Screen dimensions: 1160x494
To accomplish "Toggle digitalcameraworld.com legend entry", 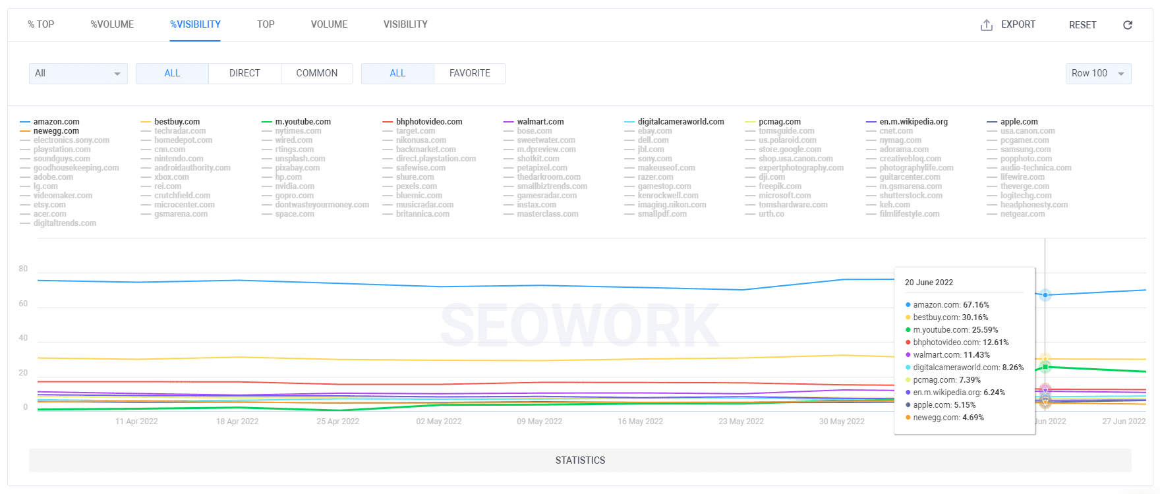I will coord(674,122).
